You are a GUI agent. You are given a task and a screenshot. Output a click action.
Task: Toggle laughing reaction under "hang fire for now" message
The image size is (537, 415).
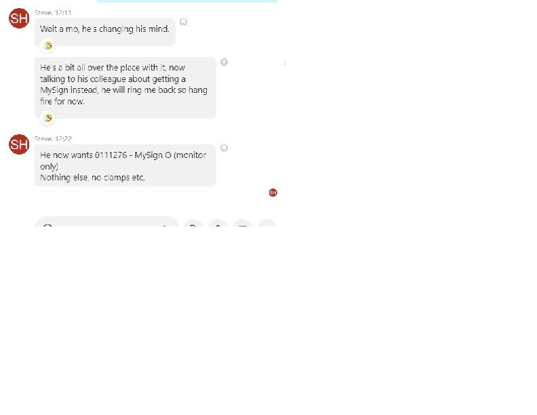(47, 118)
